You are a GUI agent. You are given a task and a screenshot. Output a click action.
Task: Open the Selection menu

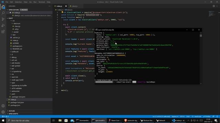(18, 2)
